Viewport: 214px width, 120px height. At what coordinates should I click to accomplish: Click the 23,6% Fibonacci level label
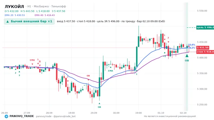192,45
